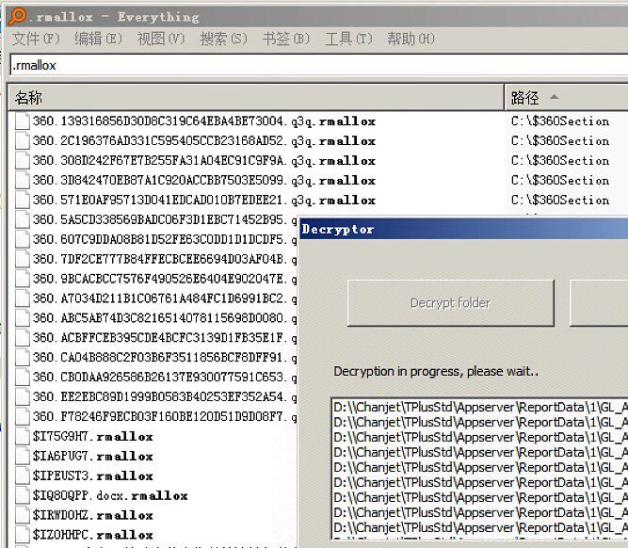Sort results by the 路径 column header
This screenshot has height=548, width=628.
pyautogui.click(x=566, y=97)
